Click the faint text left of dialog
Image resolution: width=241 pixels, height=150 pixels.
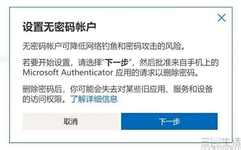click(x=3, y=59)
